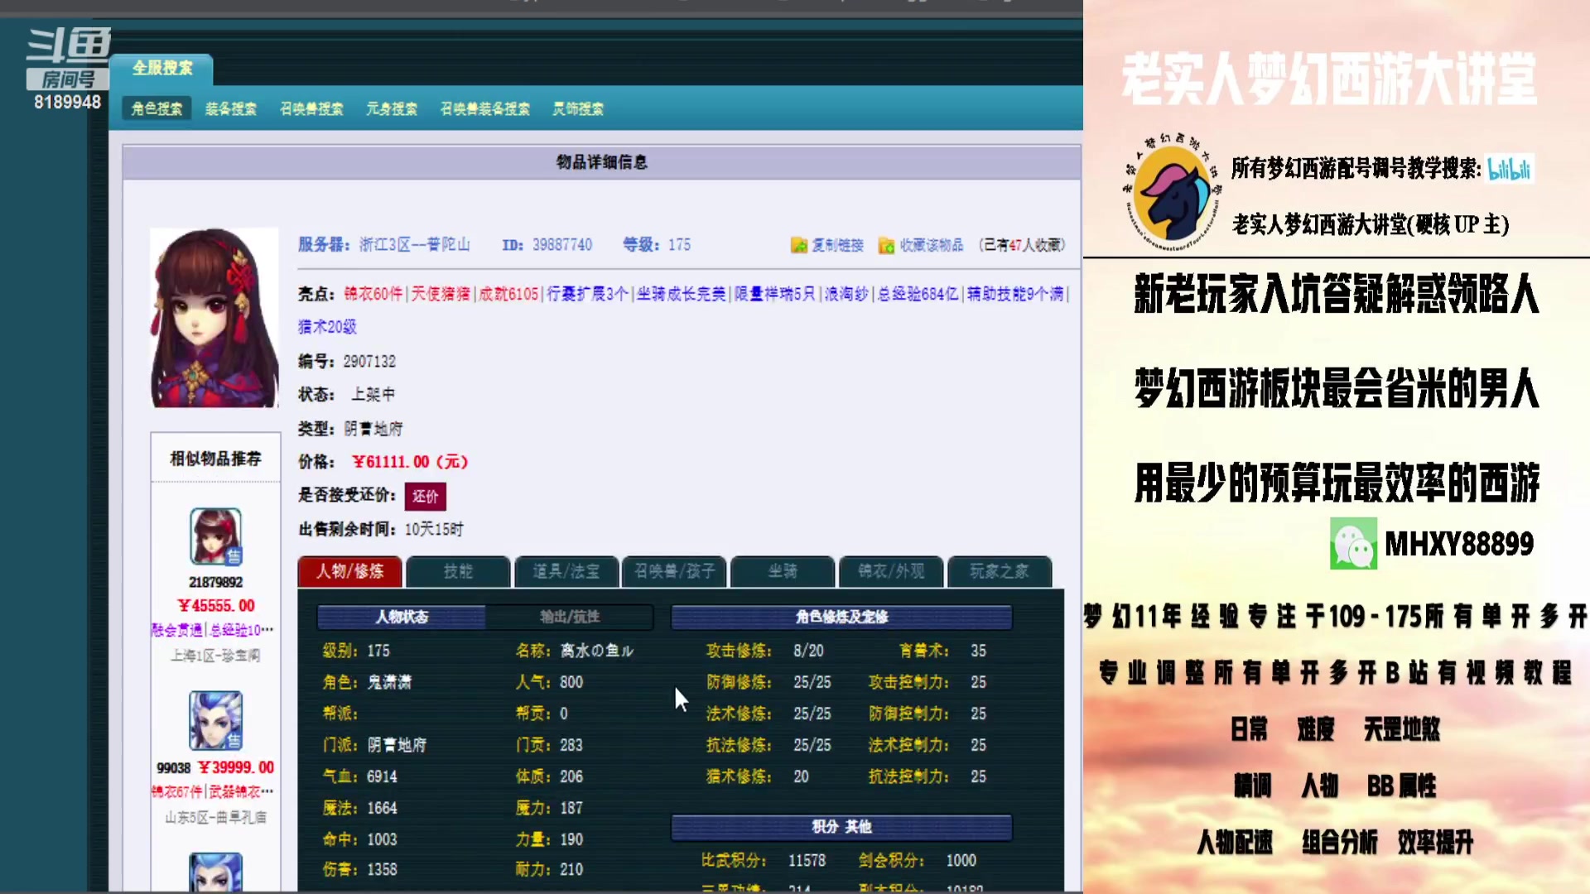Click the 出售剩余时间 10天15时 text
This screenshot has width=1590, height=894.
pyautogui.click(x=381, y=530)
